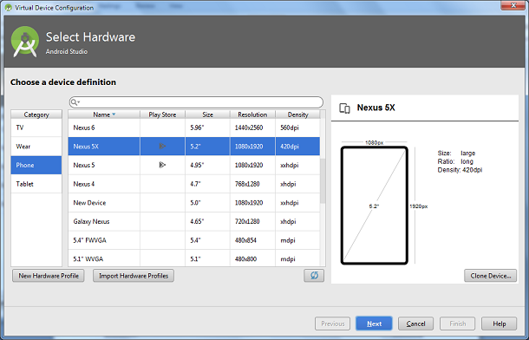
Task: Click the device list vertical scrollbar
Action: 323,180
